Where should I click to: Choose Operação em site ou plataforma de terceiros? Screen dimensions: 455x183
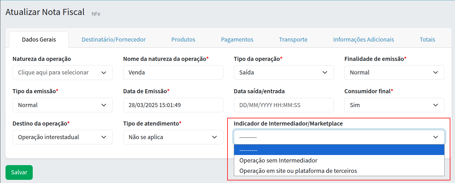pyautogui.click(x=298, y=171)
